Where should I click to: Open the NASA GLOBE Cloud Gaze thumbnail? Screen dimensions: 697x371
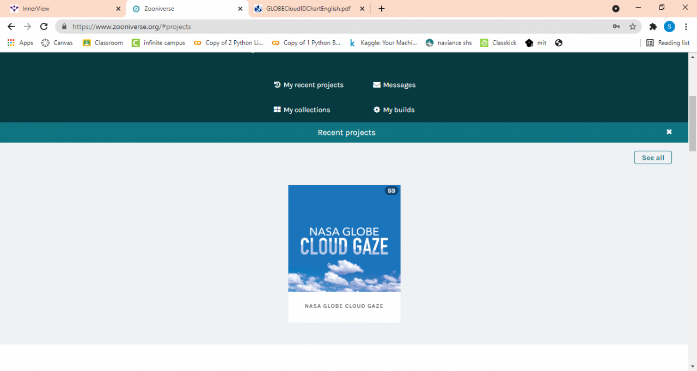point(344,238)
